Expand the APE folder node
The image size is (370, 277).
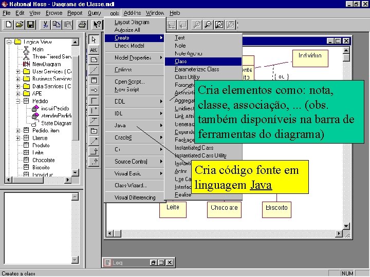pos(18,93)
